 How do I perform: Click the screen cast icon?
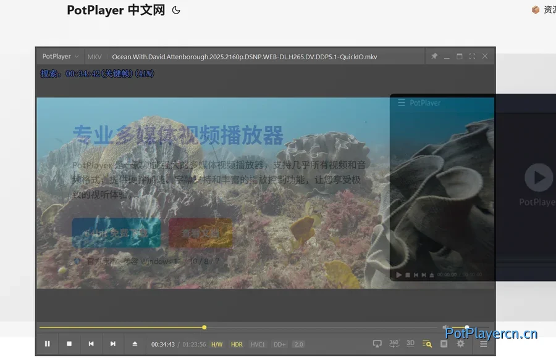[377, 343]
